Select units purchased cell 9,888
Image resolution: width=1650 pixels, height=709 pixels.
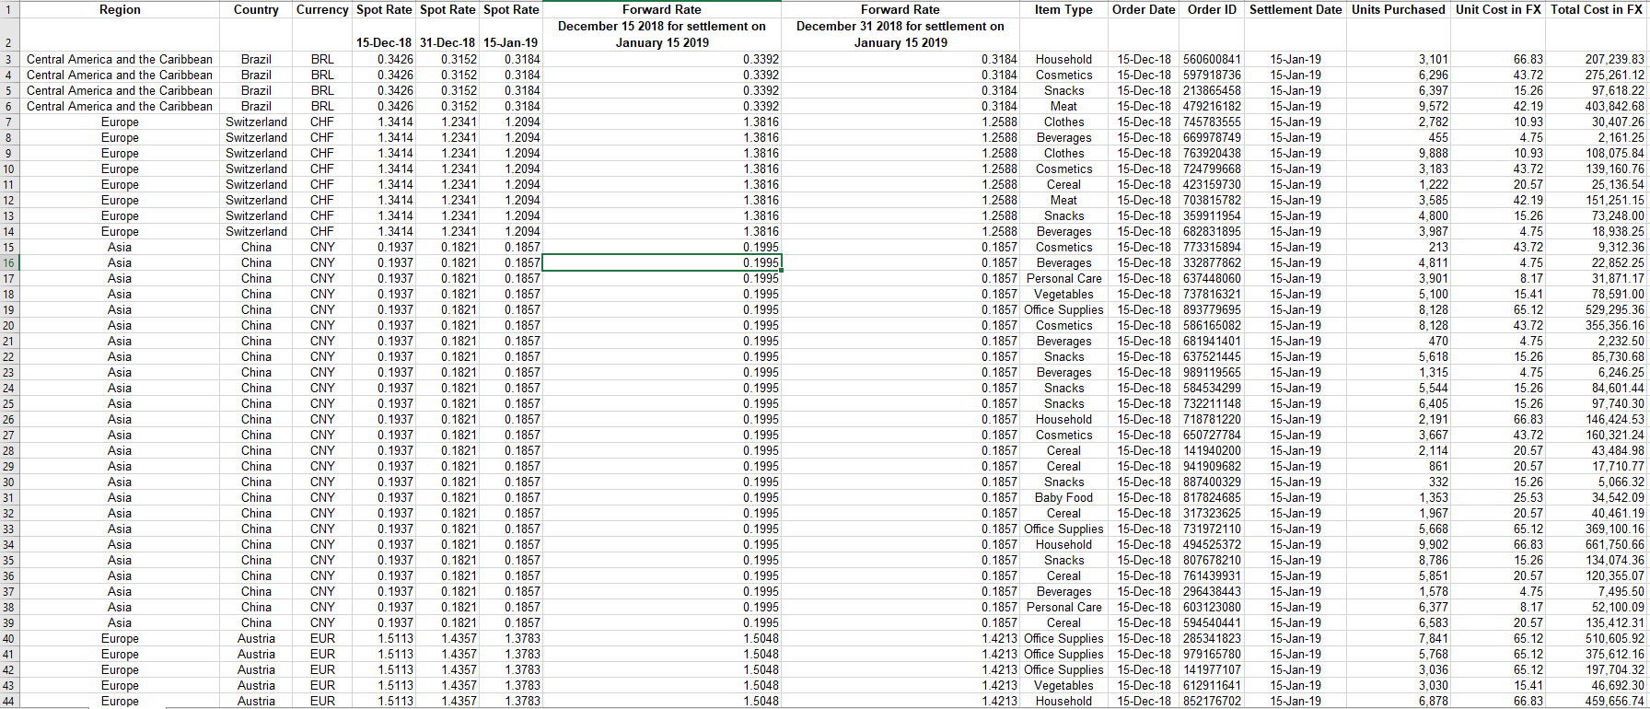[1399, 154]
